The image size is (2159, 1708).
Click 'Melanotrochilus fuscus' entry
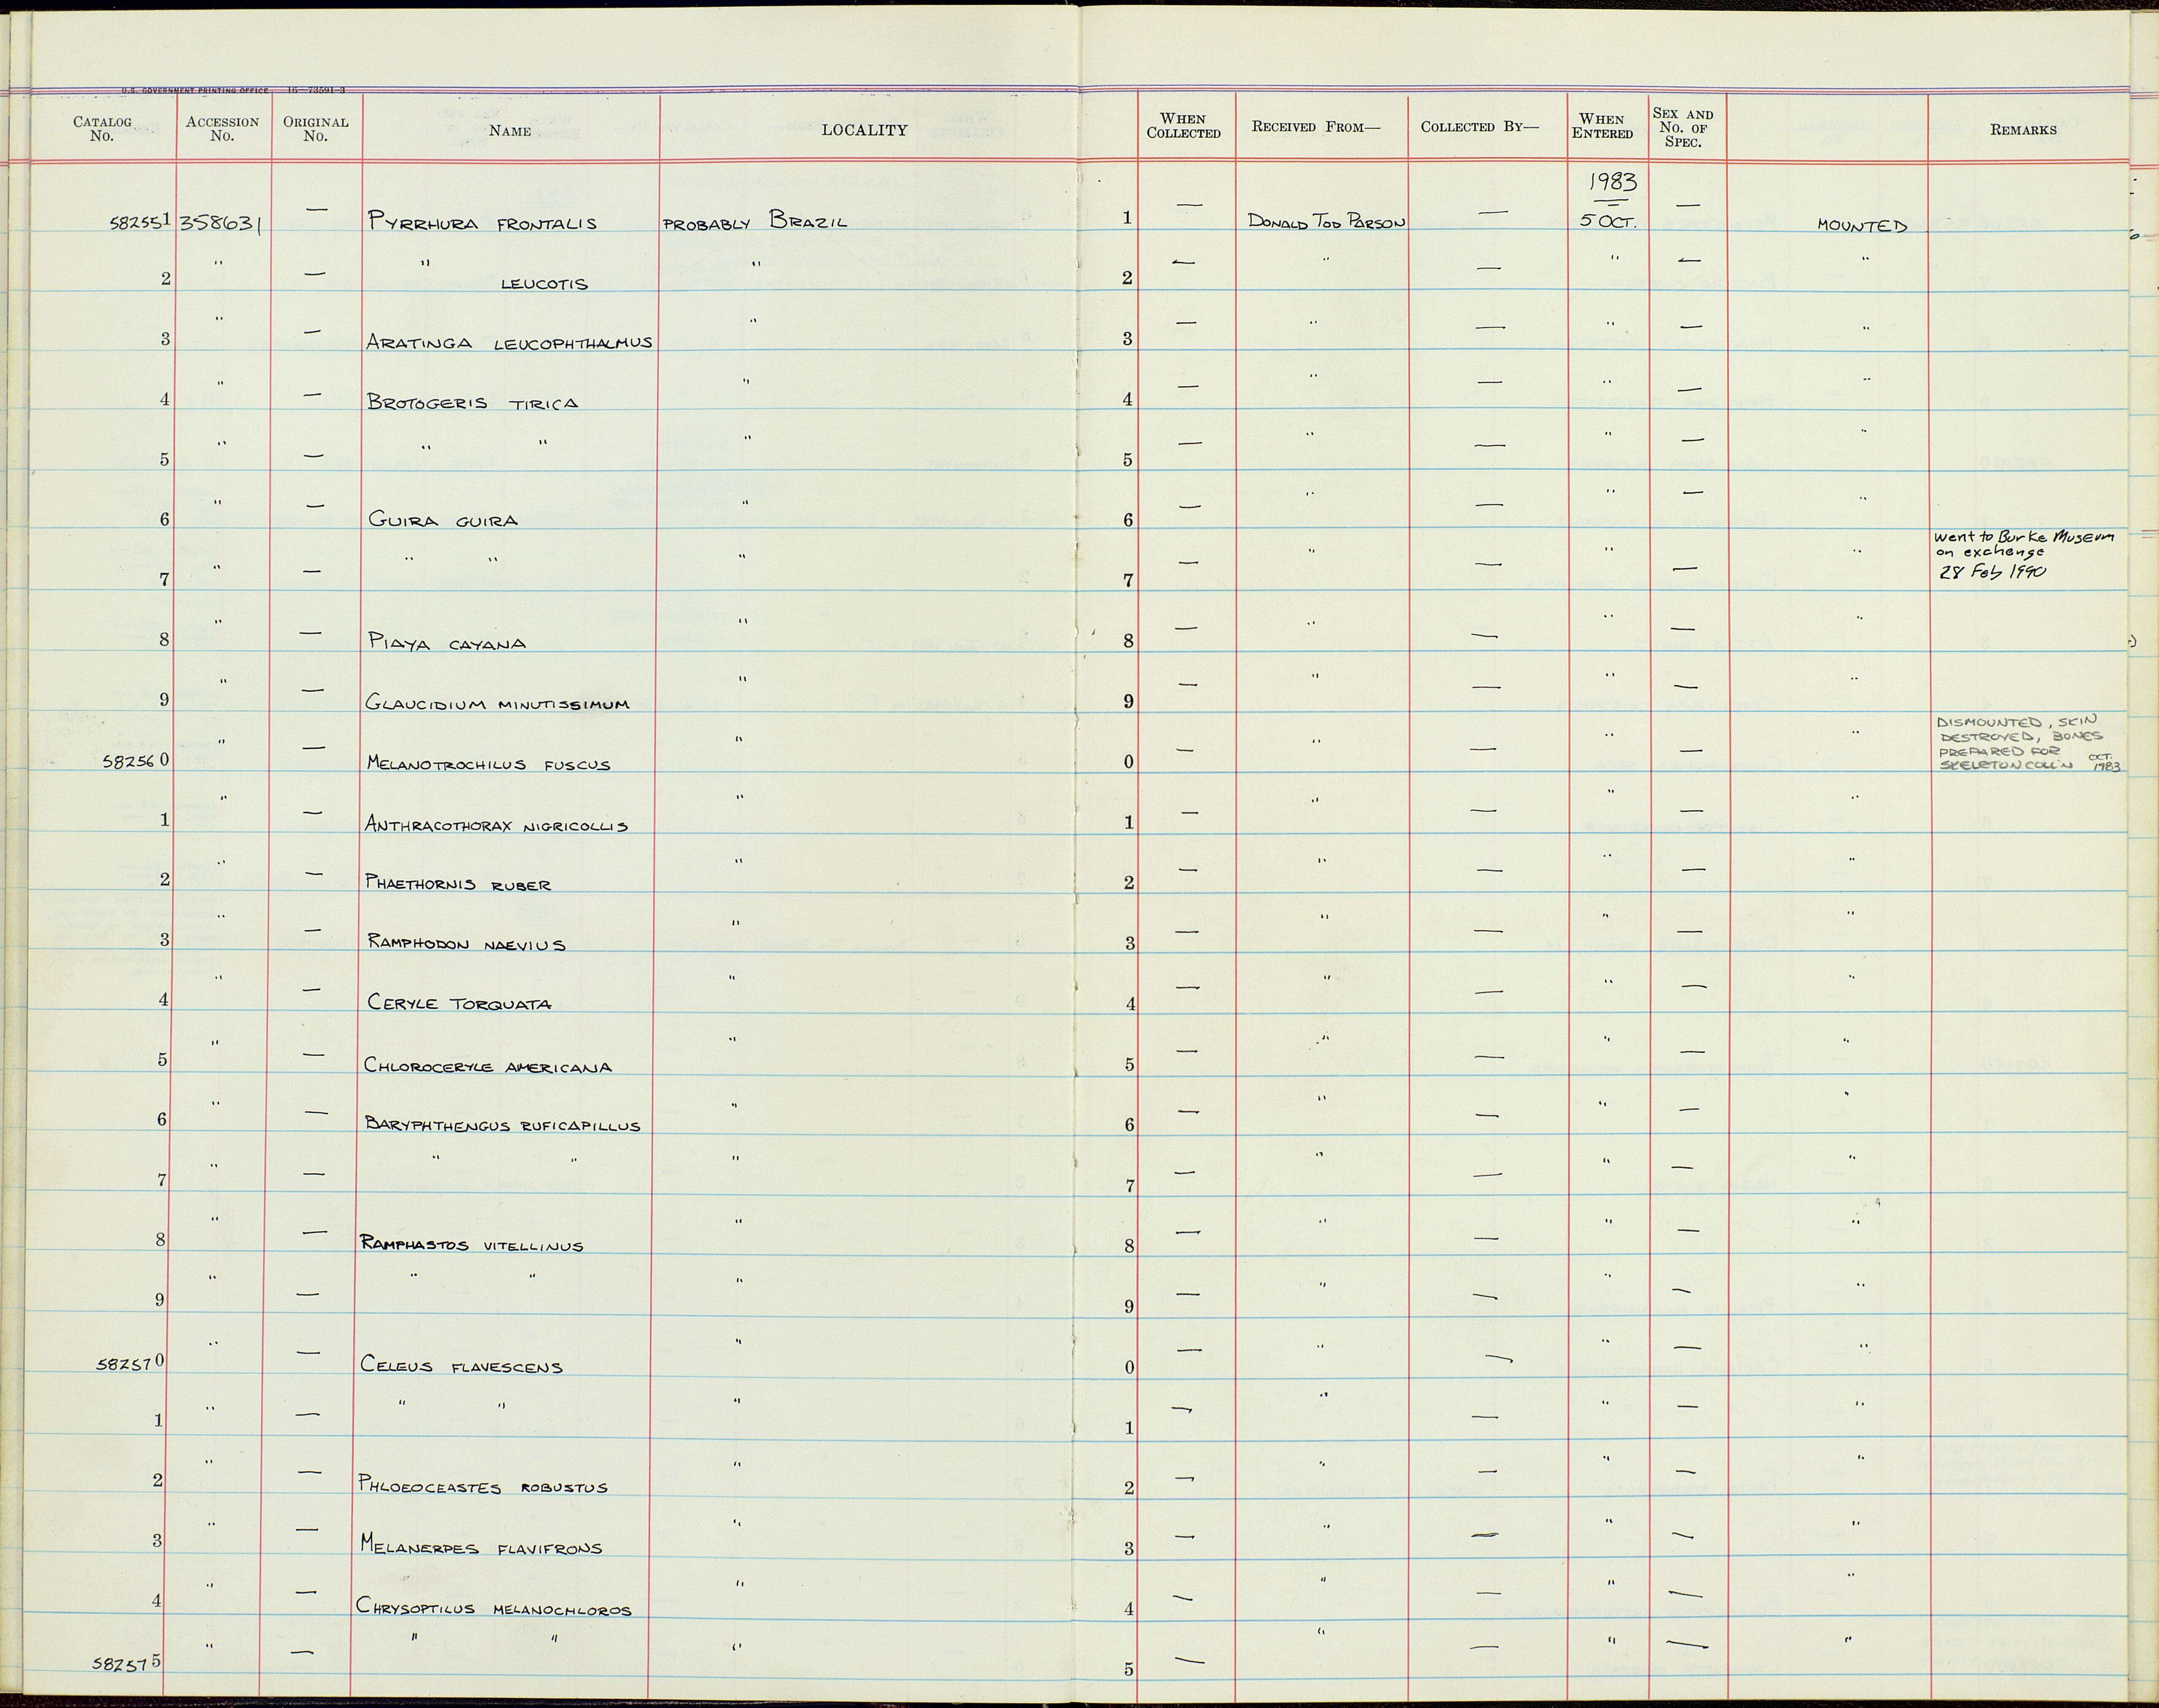pyautogui.click(x=488, y=765)
